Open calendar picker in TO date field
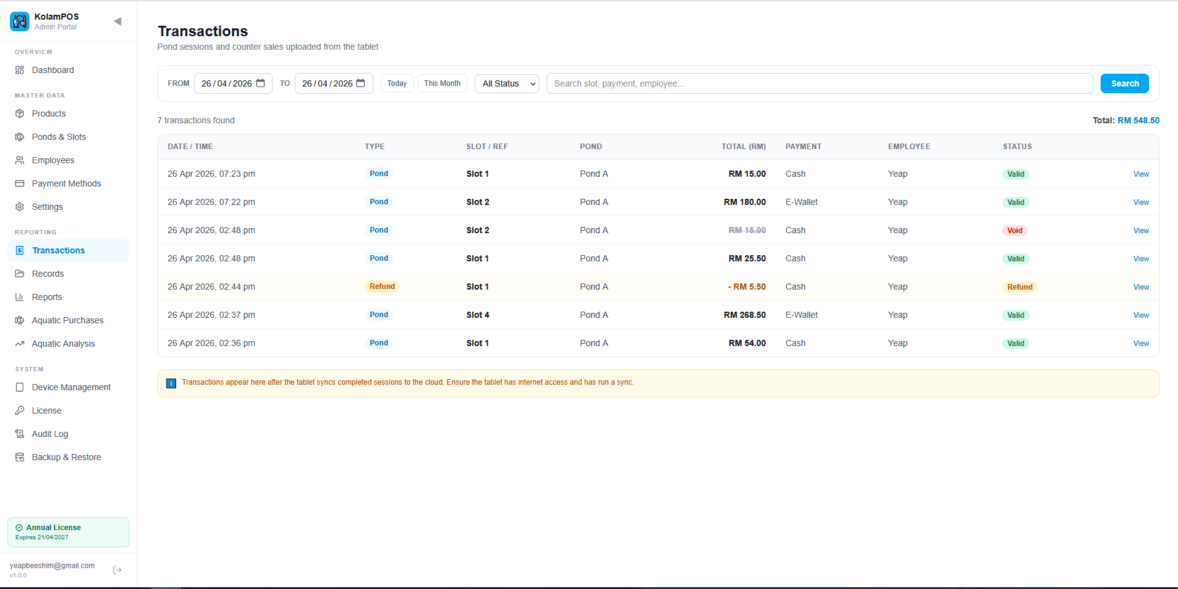Screen dimensions: 1178x589 tap(361, 83)
